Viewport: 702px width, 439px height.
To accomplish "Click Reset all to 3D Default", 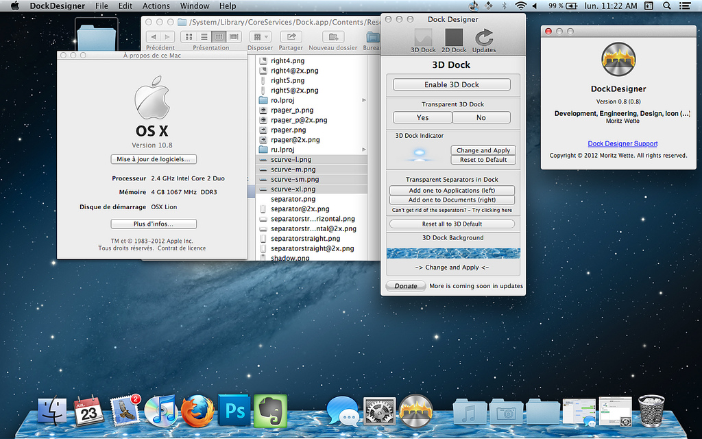I will point(452,224).
